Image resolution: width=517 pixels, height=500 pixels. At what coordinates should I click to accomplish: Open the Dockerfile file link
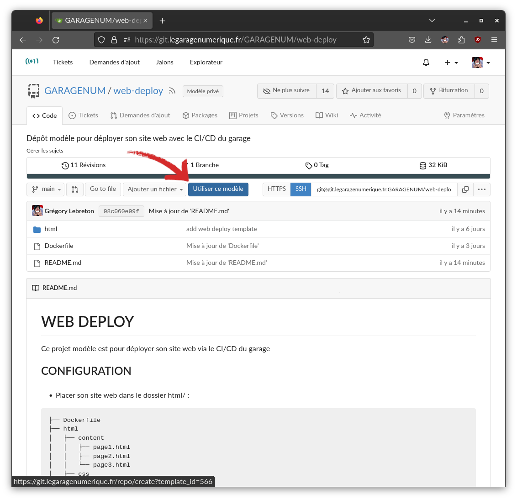click(x=59, y=246)
